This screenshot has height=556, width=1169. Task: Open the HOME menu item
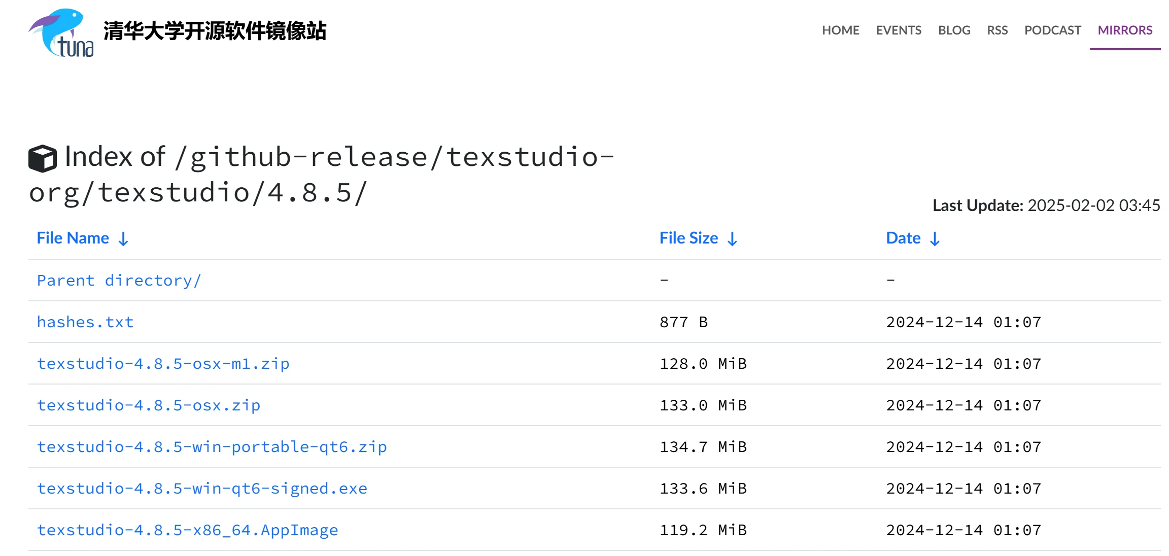pyautogui.click(x=841, y=30)
